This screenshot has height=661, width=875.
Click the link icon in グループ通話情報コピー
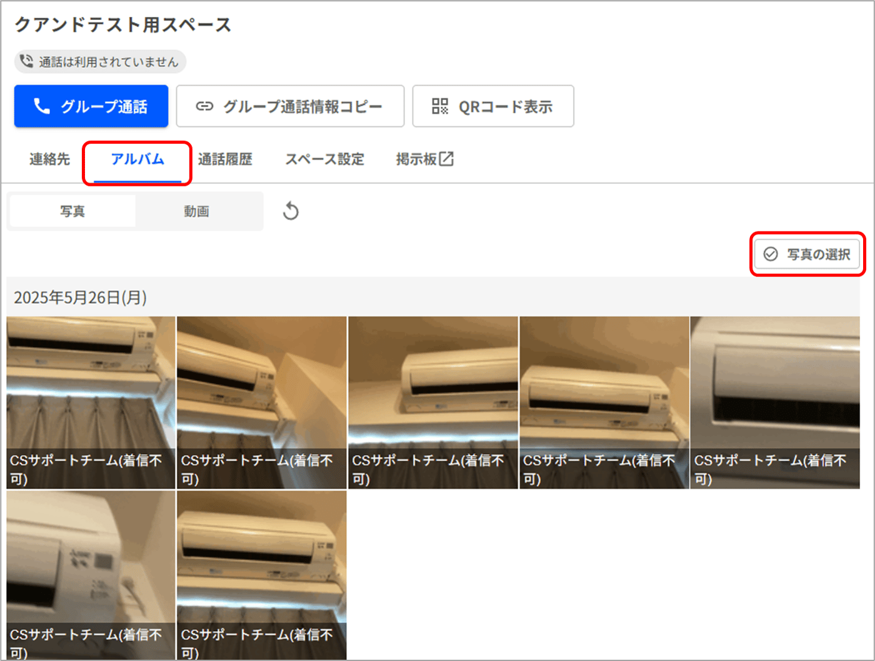(x=204, y=106)
